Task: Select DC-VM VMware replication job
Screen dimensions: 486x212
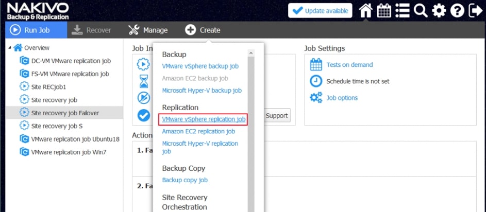Action: [x=71, y=61]
